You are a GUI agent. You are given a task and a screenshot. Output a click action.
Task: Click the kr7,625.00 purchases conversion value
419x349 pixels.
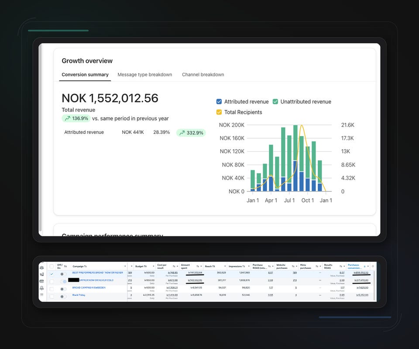(362, 287)
